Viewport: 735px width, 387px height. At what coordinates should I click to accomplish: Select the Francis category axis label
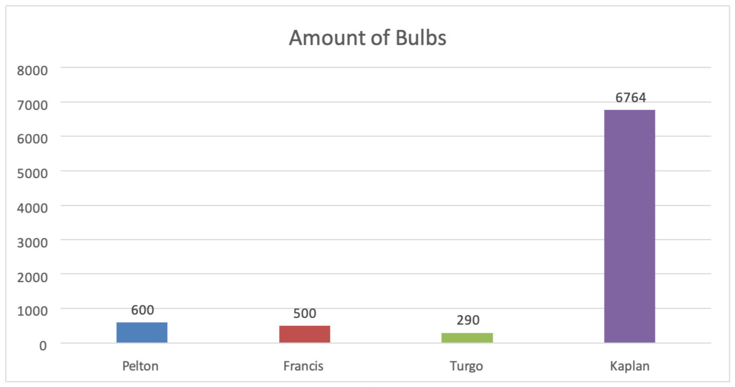[x=303, y=366]
